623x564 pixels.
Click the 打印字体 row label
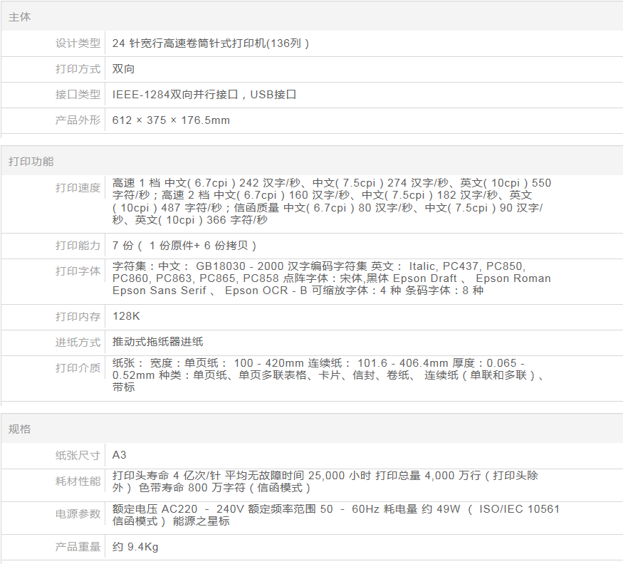[78, 271]
